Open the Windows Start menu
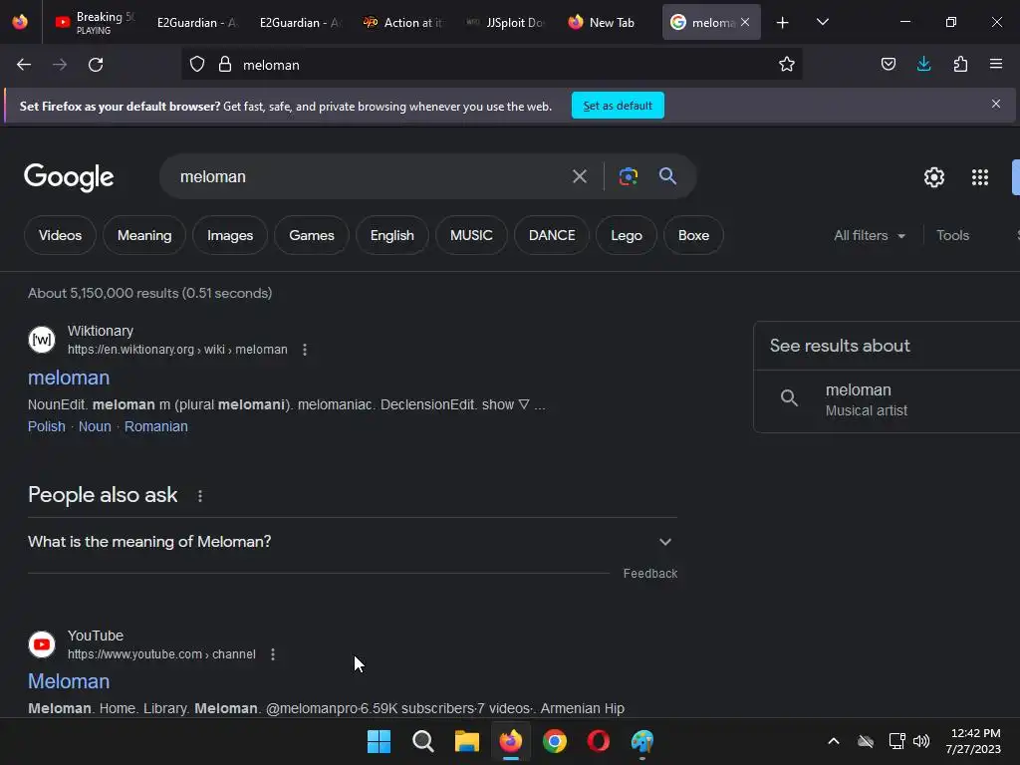 point(379,741)
